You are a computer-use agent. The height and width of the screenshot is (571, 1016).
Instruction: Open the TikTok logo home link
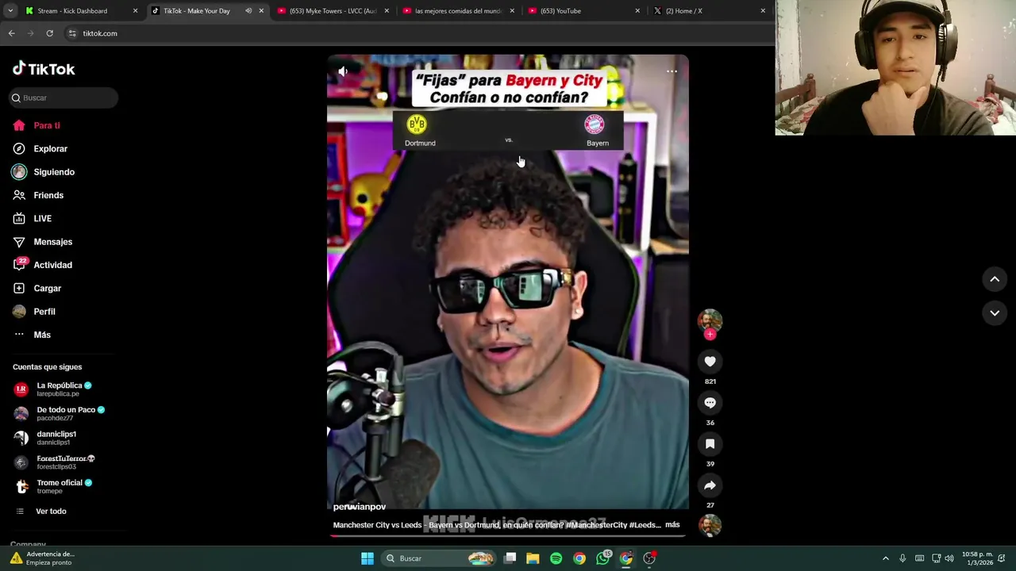tap(44, 69)
